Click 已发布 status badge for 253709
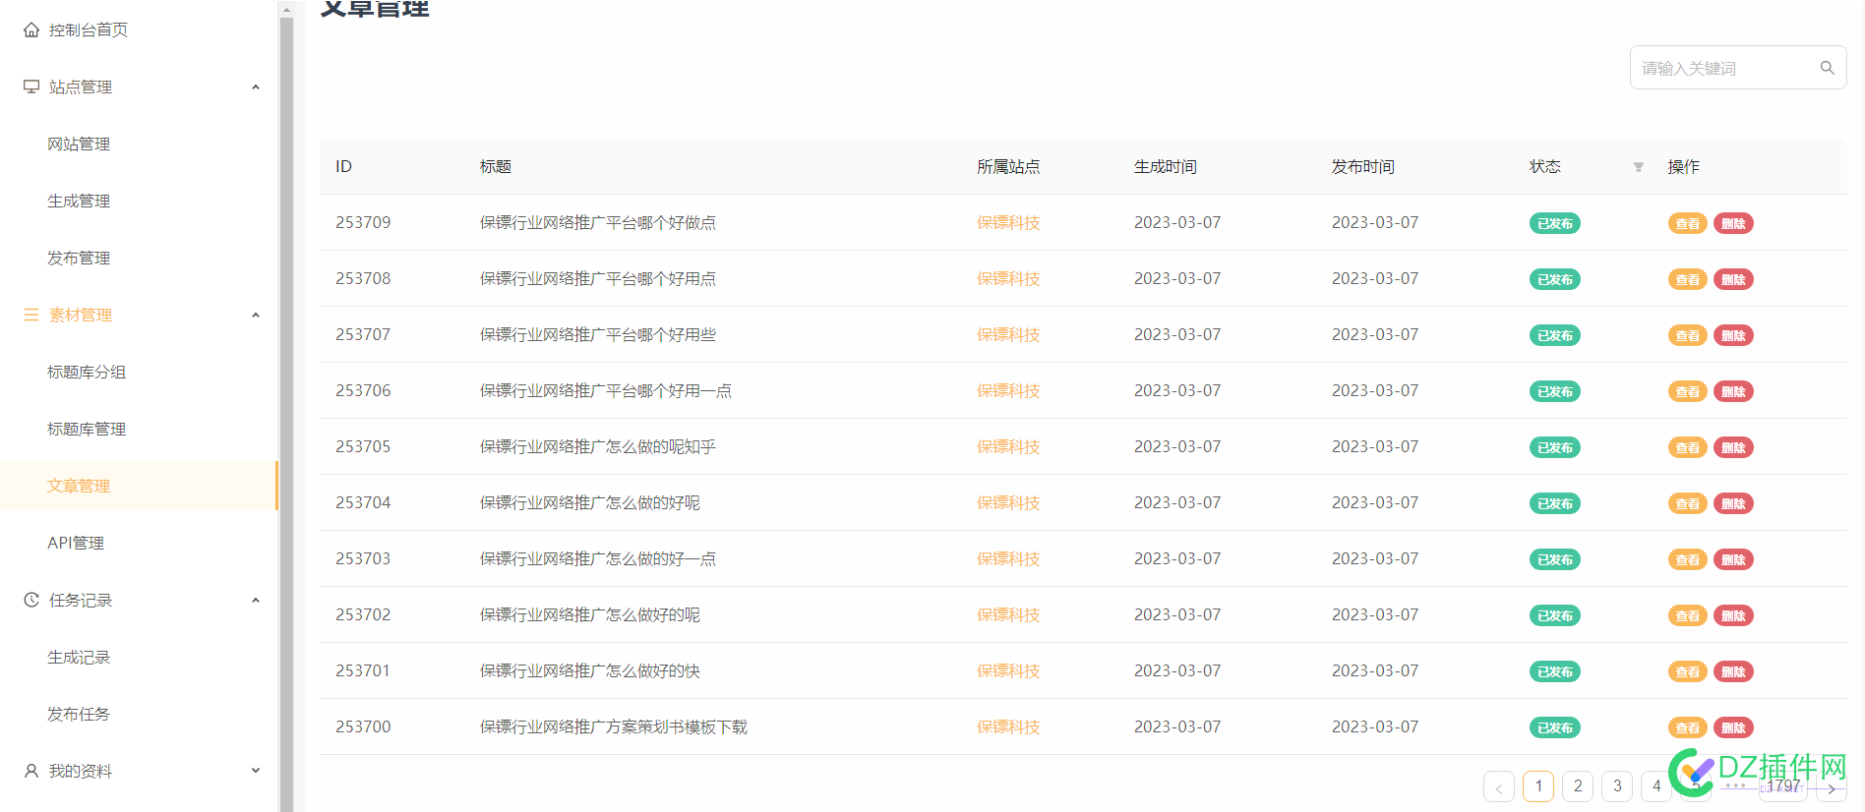The height and width of the screenshot is (812, 1865). [x=1555, y=223]
